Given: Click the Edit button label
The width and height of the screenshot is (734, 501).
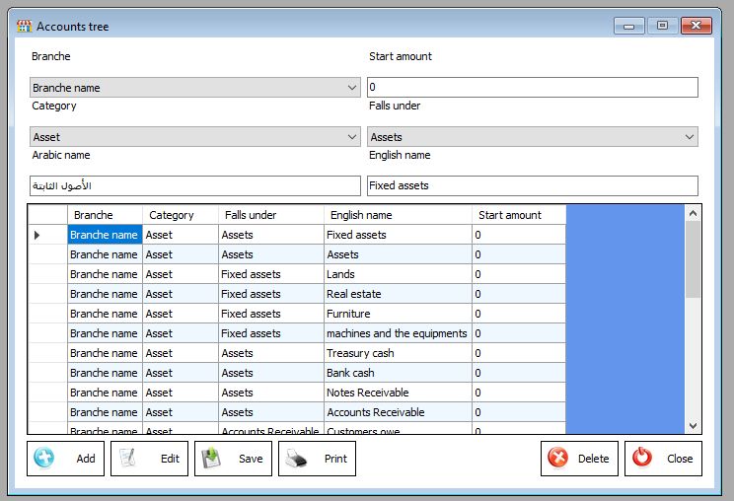Looking at the screenshot, I should coord(170,459).
